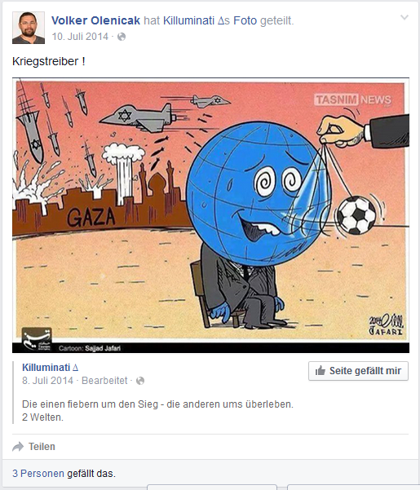Image resolution: width=420 pixels, height=490 pixels.
Task: Open the Bearbeitet edit history link
Action: [104, 381]
